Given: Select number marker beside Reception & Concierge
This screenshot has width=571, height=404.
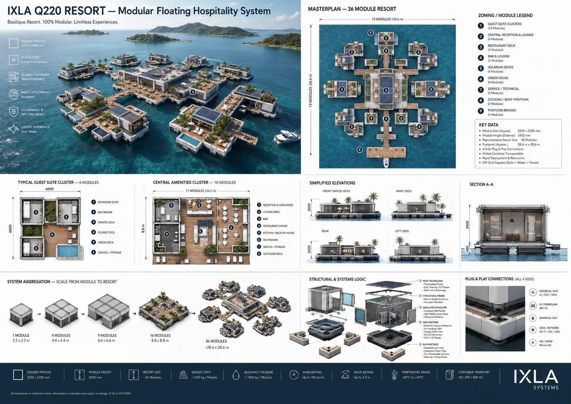Looking at the screenshot, I should (259, 205).
